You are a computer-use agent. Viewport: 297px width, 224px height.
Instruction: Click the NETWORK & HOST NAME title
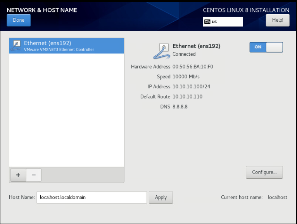coord(42,10)
